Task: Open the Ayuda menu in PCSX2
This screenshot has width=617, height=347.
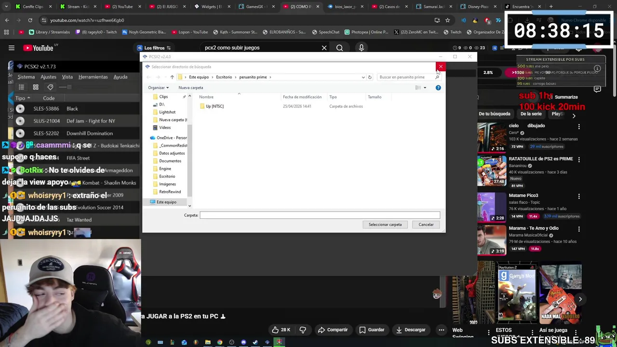Action: [x=121, y=77]
